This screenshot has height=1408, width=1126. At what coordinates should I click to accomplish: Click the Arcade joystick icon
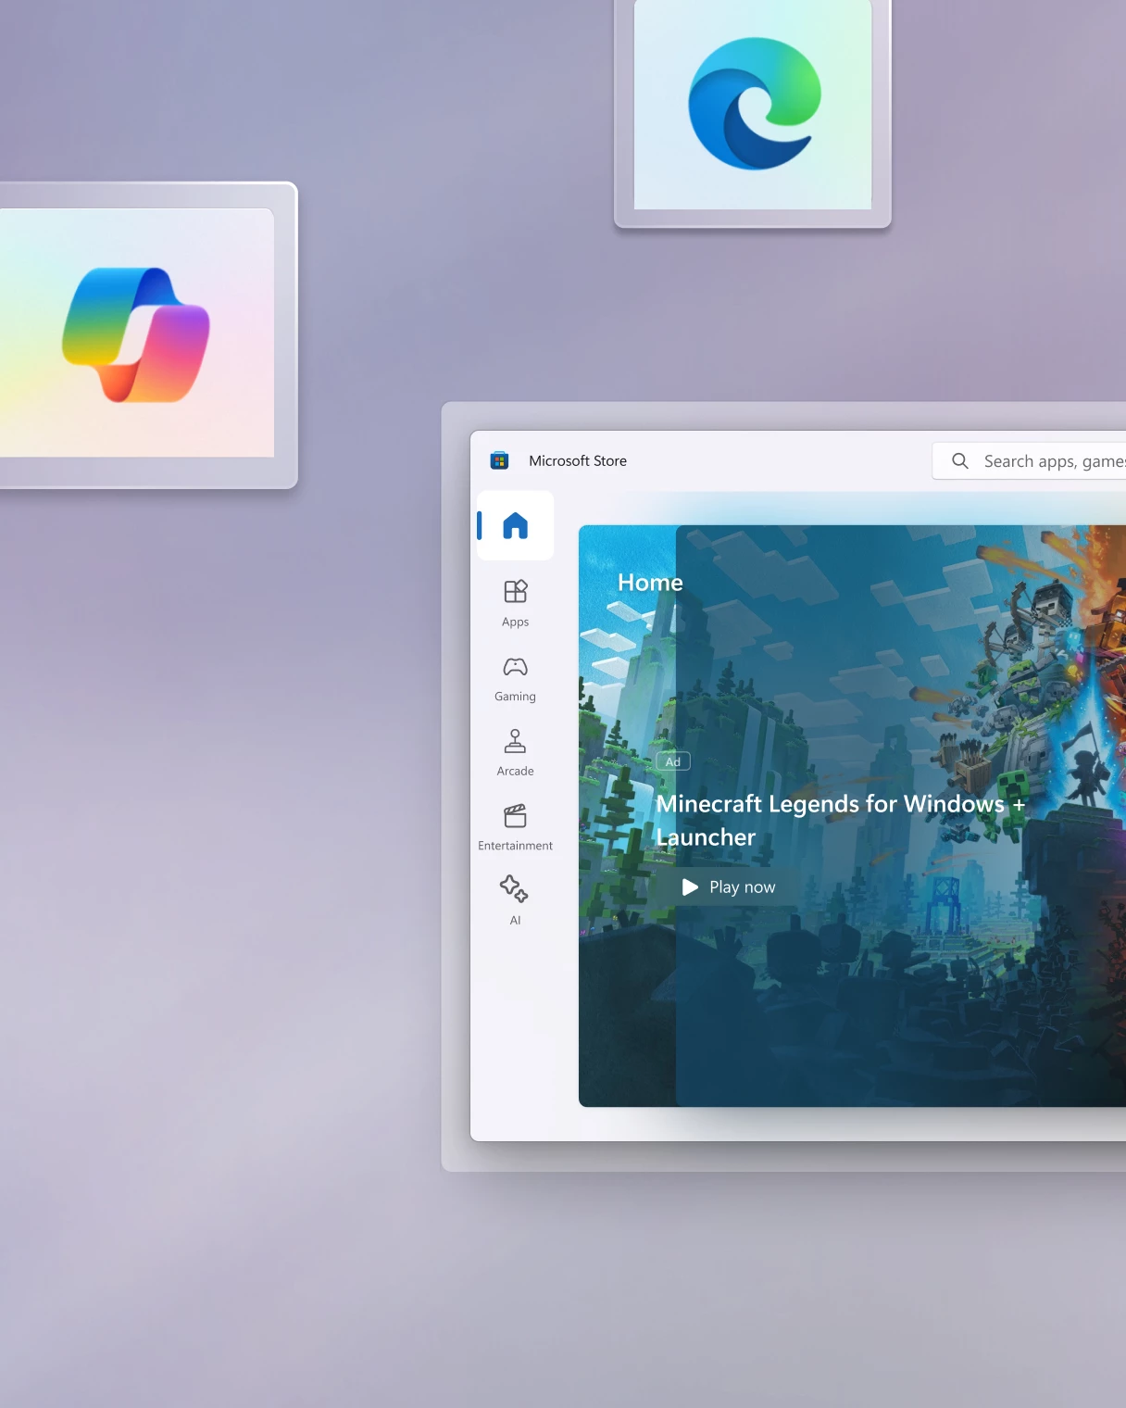click(x=515, y=741)
